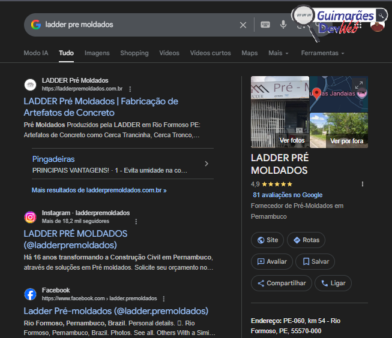Open '81 avaliações no Google' reviews link
The width and height of the screenshot is (392, 338).
(288, 195)
